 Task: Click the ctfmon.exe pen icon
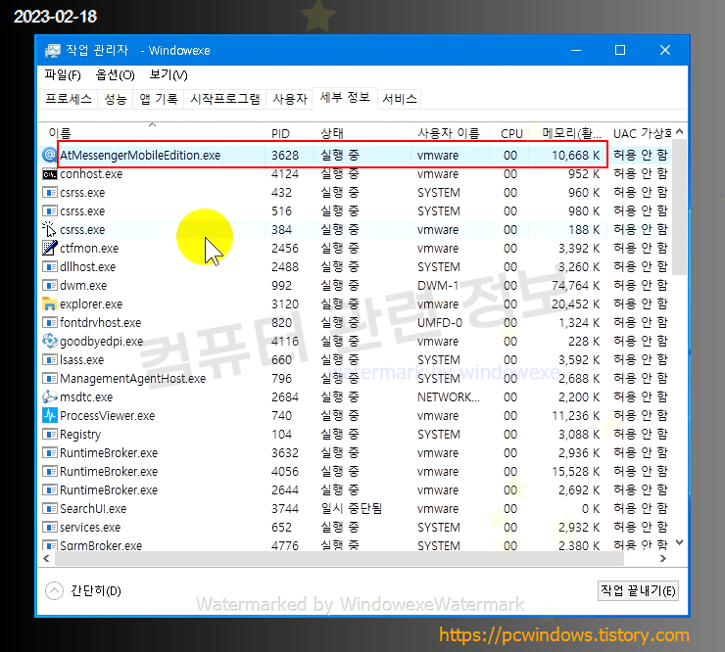coord(49,248)
